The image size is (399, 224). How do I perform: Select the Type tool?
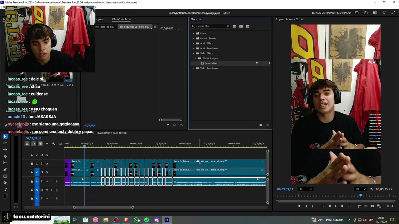click(5, 189)
